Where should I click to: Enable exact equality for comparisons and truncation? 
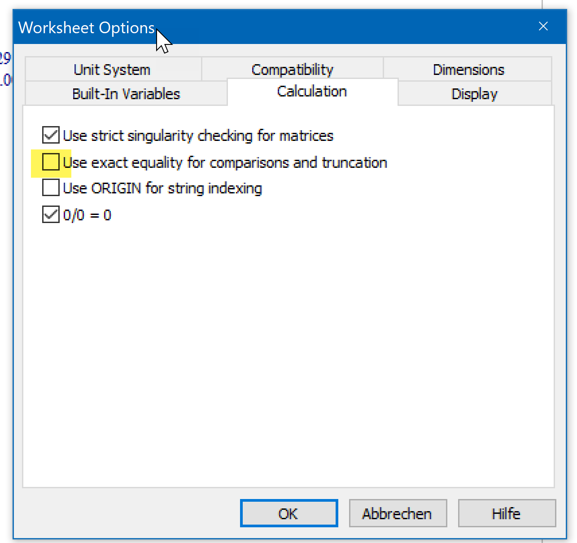pyautogui.click(x=51, y=162)
